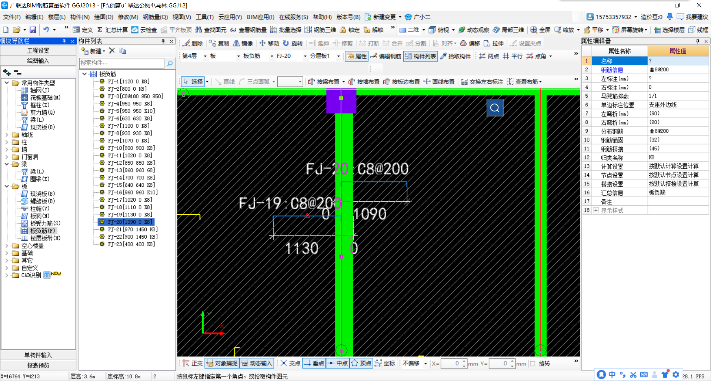Click the 钢筋信息 property value cell
Viewport: 711px width, 381px height.
point(678,70)
